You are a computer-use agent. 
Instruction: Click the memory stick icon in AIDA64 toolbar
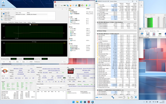65,5
